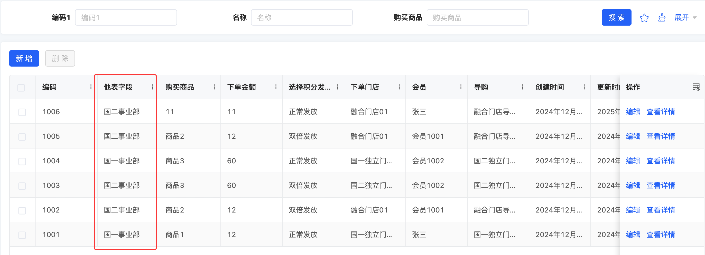Open the 下单门店 column options menu

tap(399, 87)
